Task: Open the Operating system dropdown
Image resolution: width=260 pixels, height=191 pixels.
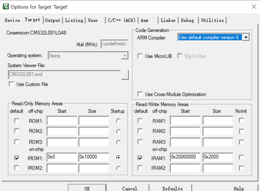Action: (88, 56)
